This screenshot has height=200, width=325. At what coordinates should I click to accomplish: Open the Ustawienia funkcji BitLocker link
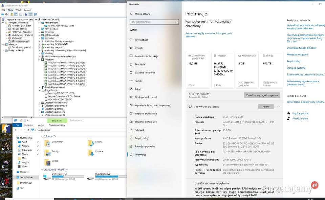301,48
